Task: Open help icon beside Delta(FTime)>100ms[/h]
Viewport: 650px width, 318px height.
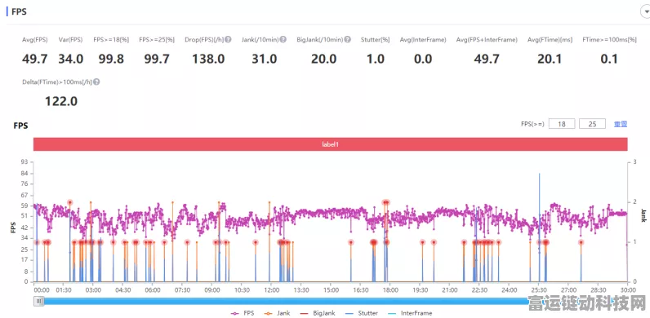Action: (x=96, y=82)
